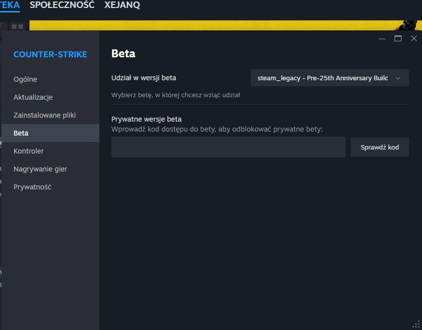Close the Counter-Strike properties window
422x330 pixels.
414,38
